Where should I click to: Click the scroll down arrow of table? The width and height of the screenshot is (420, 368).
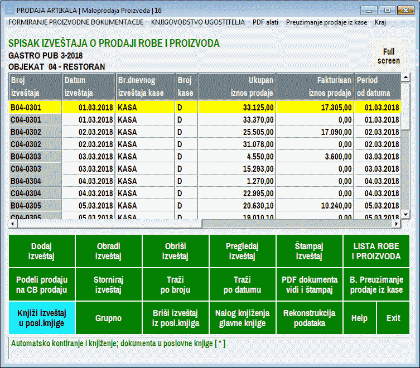pos(405,214)
